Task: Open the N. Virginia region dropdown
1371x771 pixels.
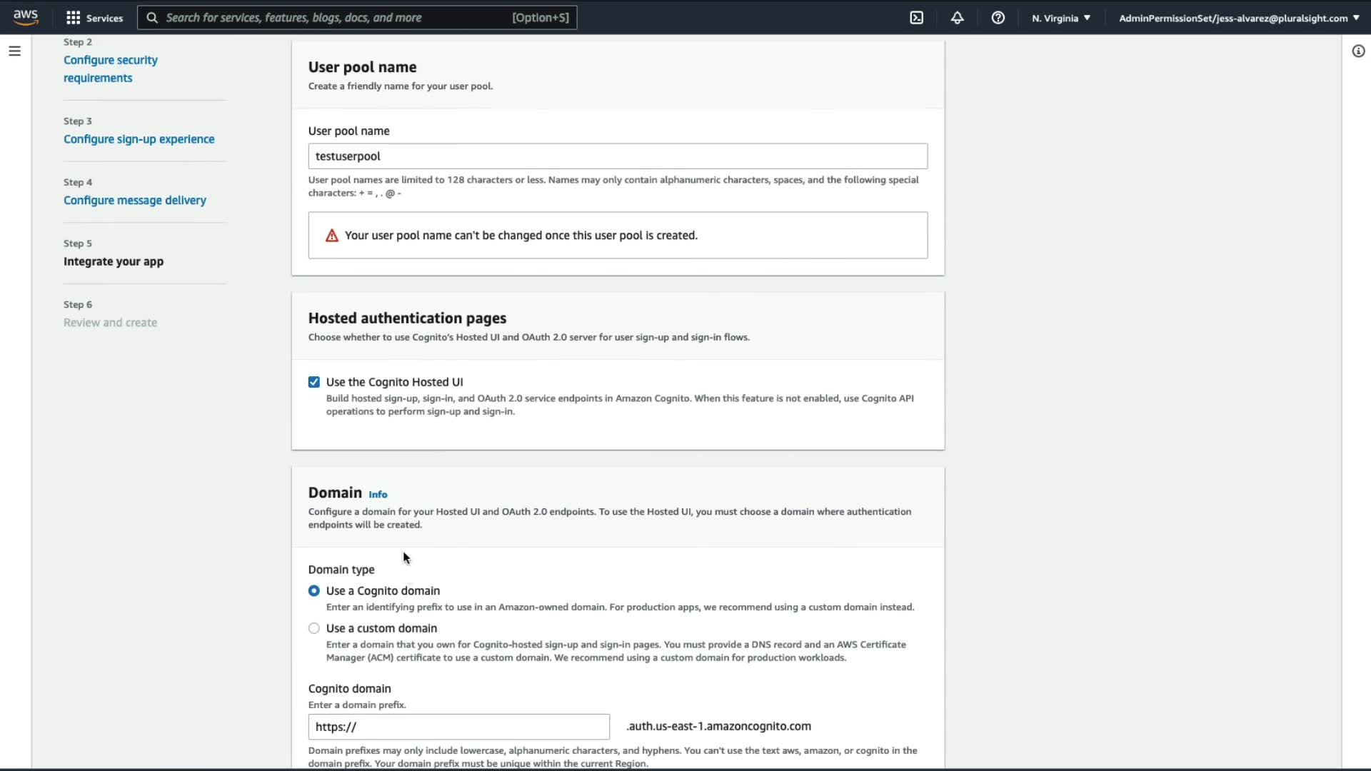Action: (1061, 18)
